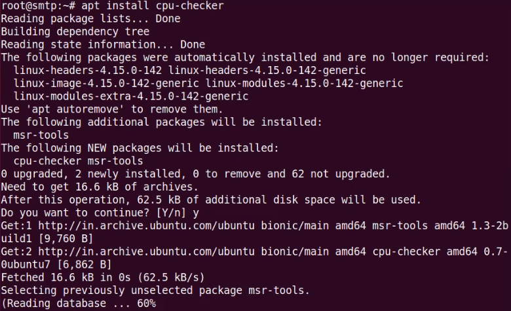Select the linux-modules-extra-4.15.0-142-generic package name
511x311 pixels.
(x=131, y=96)
